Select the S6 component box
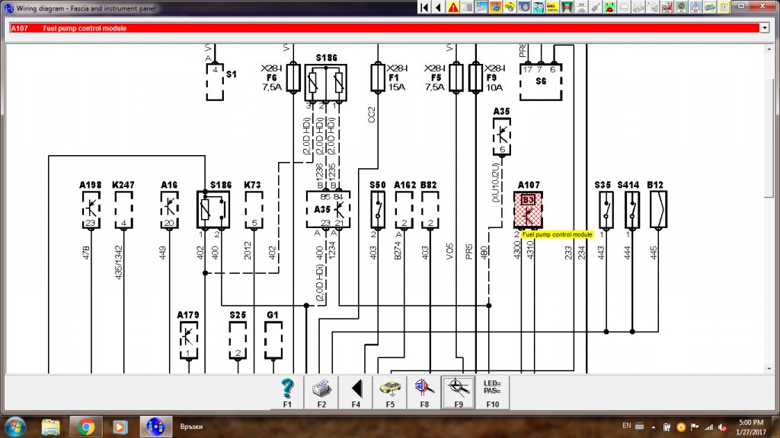The width and height of the screenshot is (780, 438). point(541,81)
